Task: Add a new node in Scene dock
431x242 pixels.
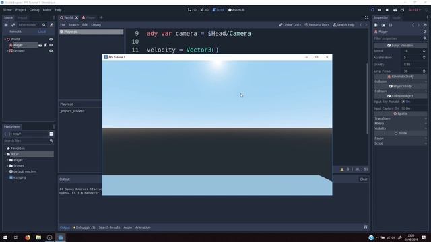Action: coord(6,25)
